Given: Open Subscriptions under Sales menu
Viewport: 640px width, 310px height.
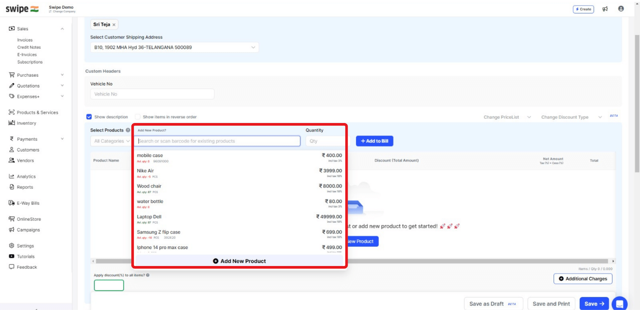Looking at the screenshot, I should click(x=30, y=62).
